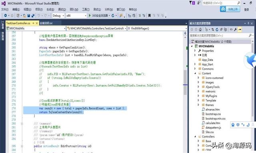This screenshot has height=153, width=256.
Task: Select the Site.css file
Action: coord(210,132)
